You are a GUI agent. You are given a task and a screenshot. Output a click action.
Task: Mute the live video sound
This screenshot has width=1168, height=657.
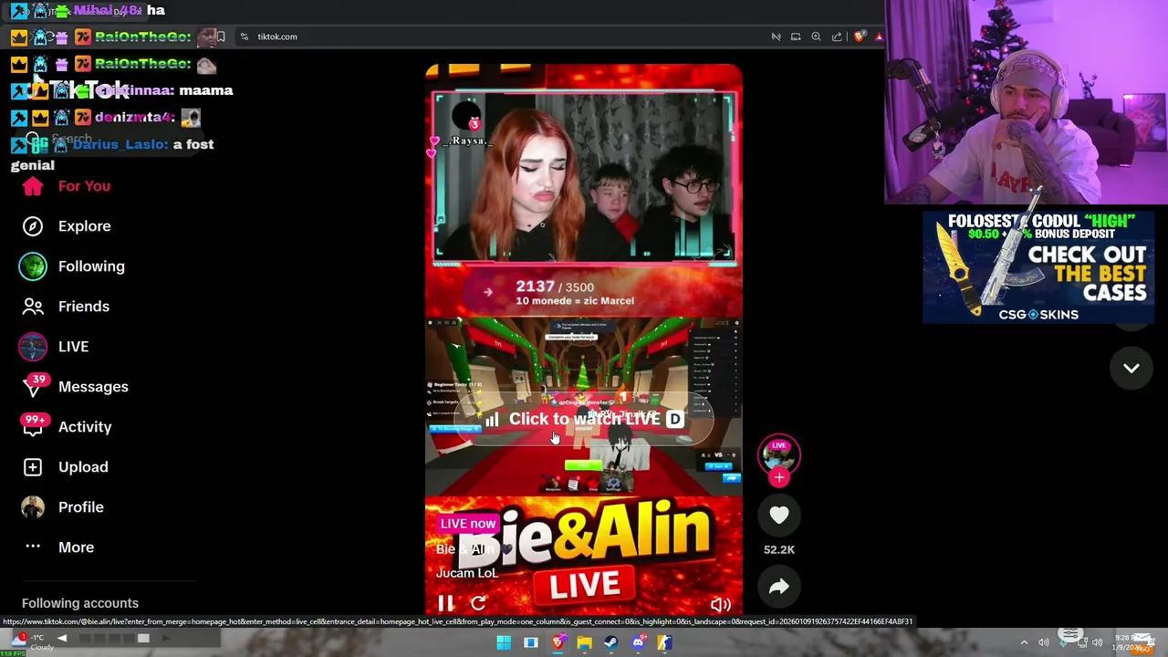pos(721,604)
